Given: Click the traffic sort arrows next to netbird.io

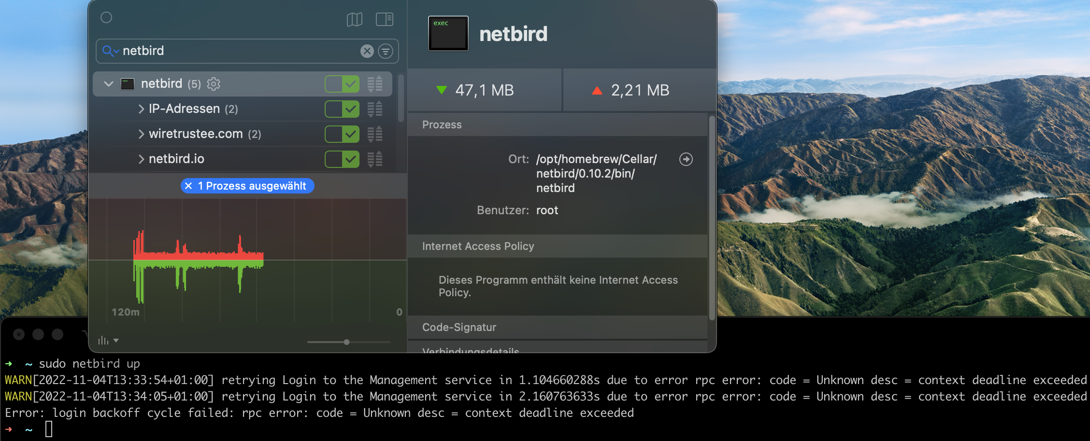Looking at the screenshot, I should coord(374,159).
